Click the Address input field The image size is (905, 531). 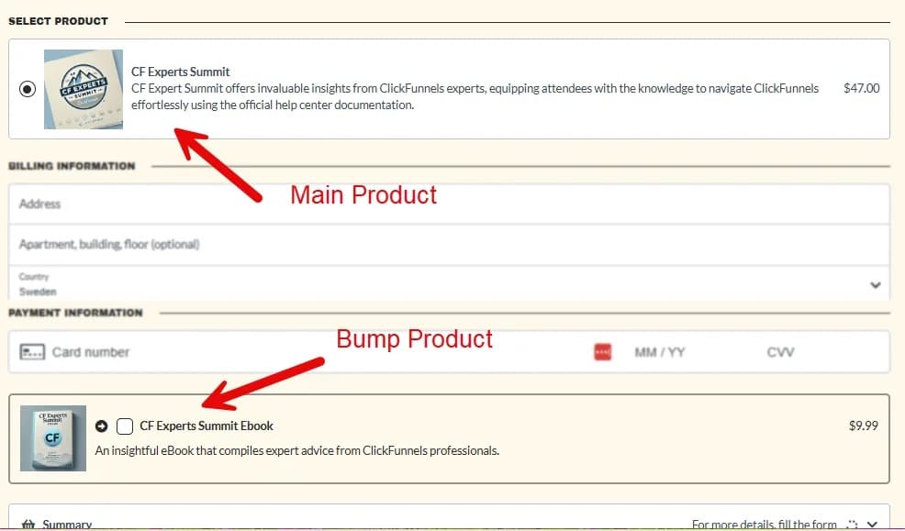coord(449,205)
